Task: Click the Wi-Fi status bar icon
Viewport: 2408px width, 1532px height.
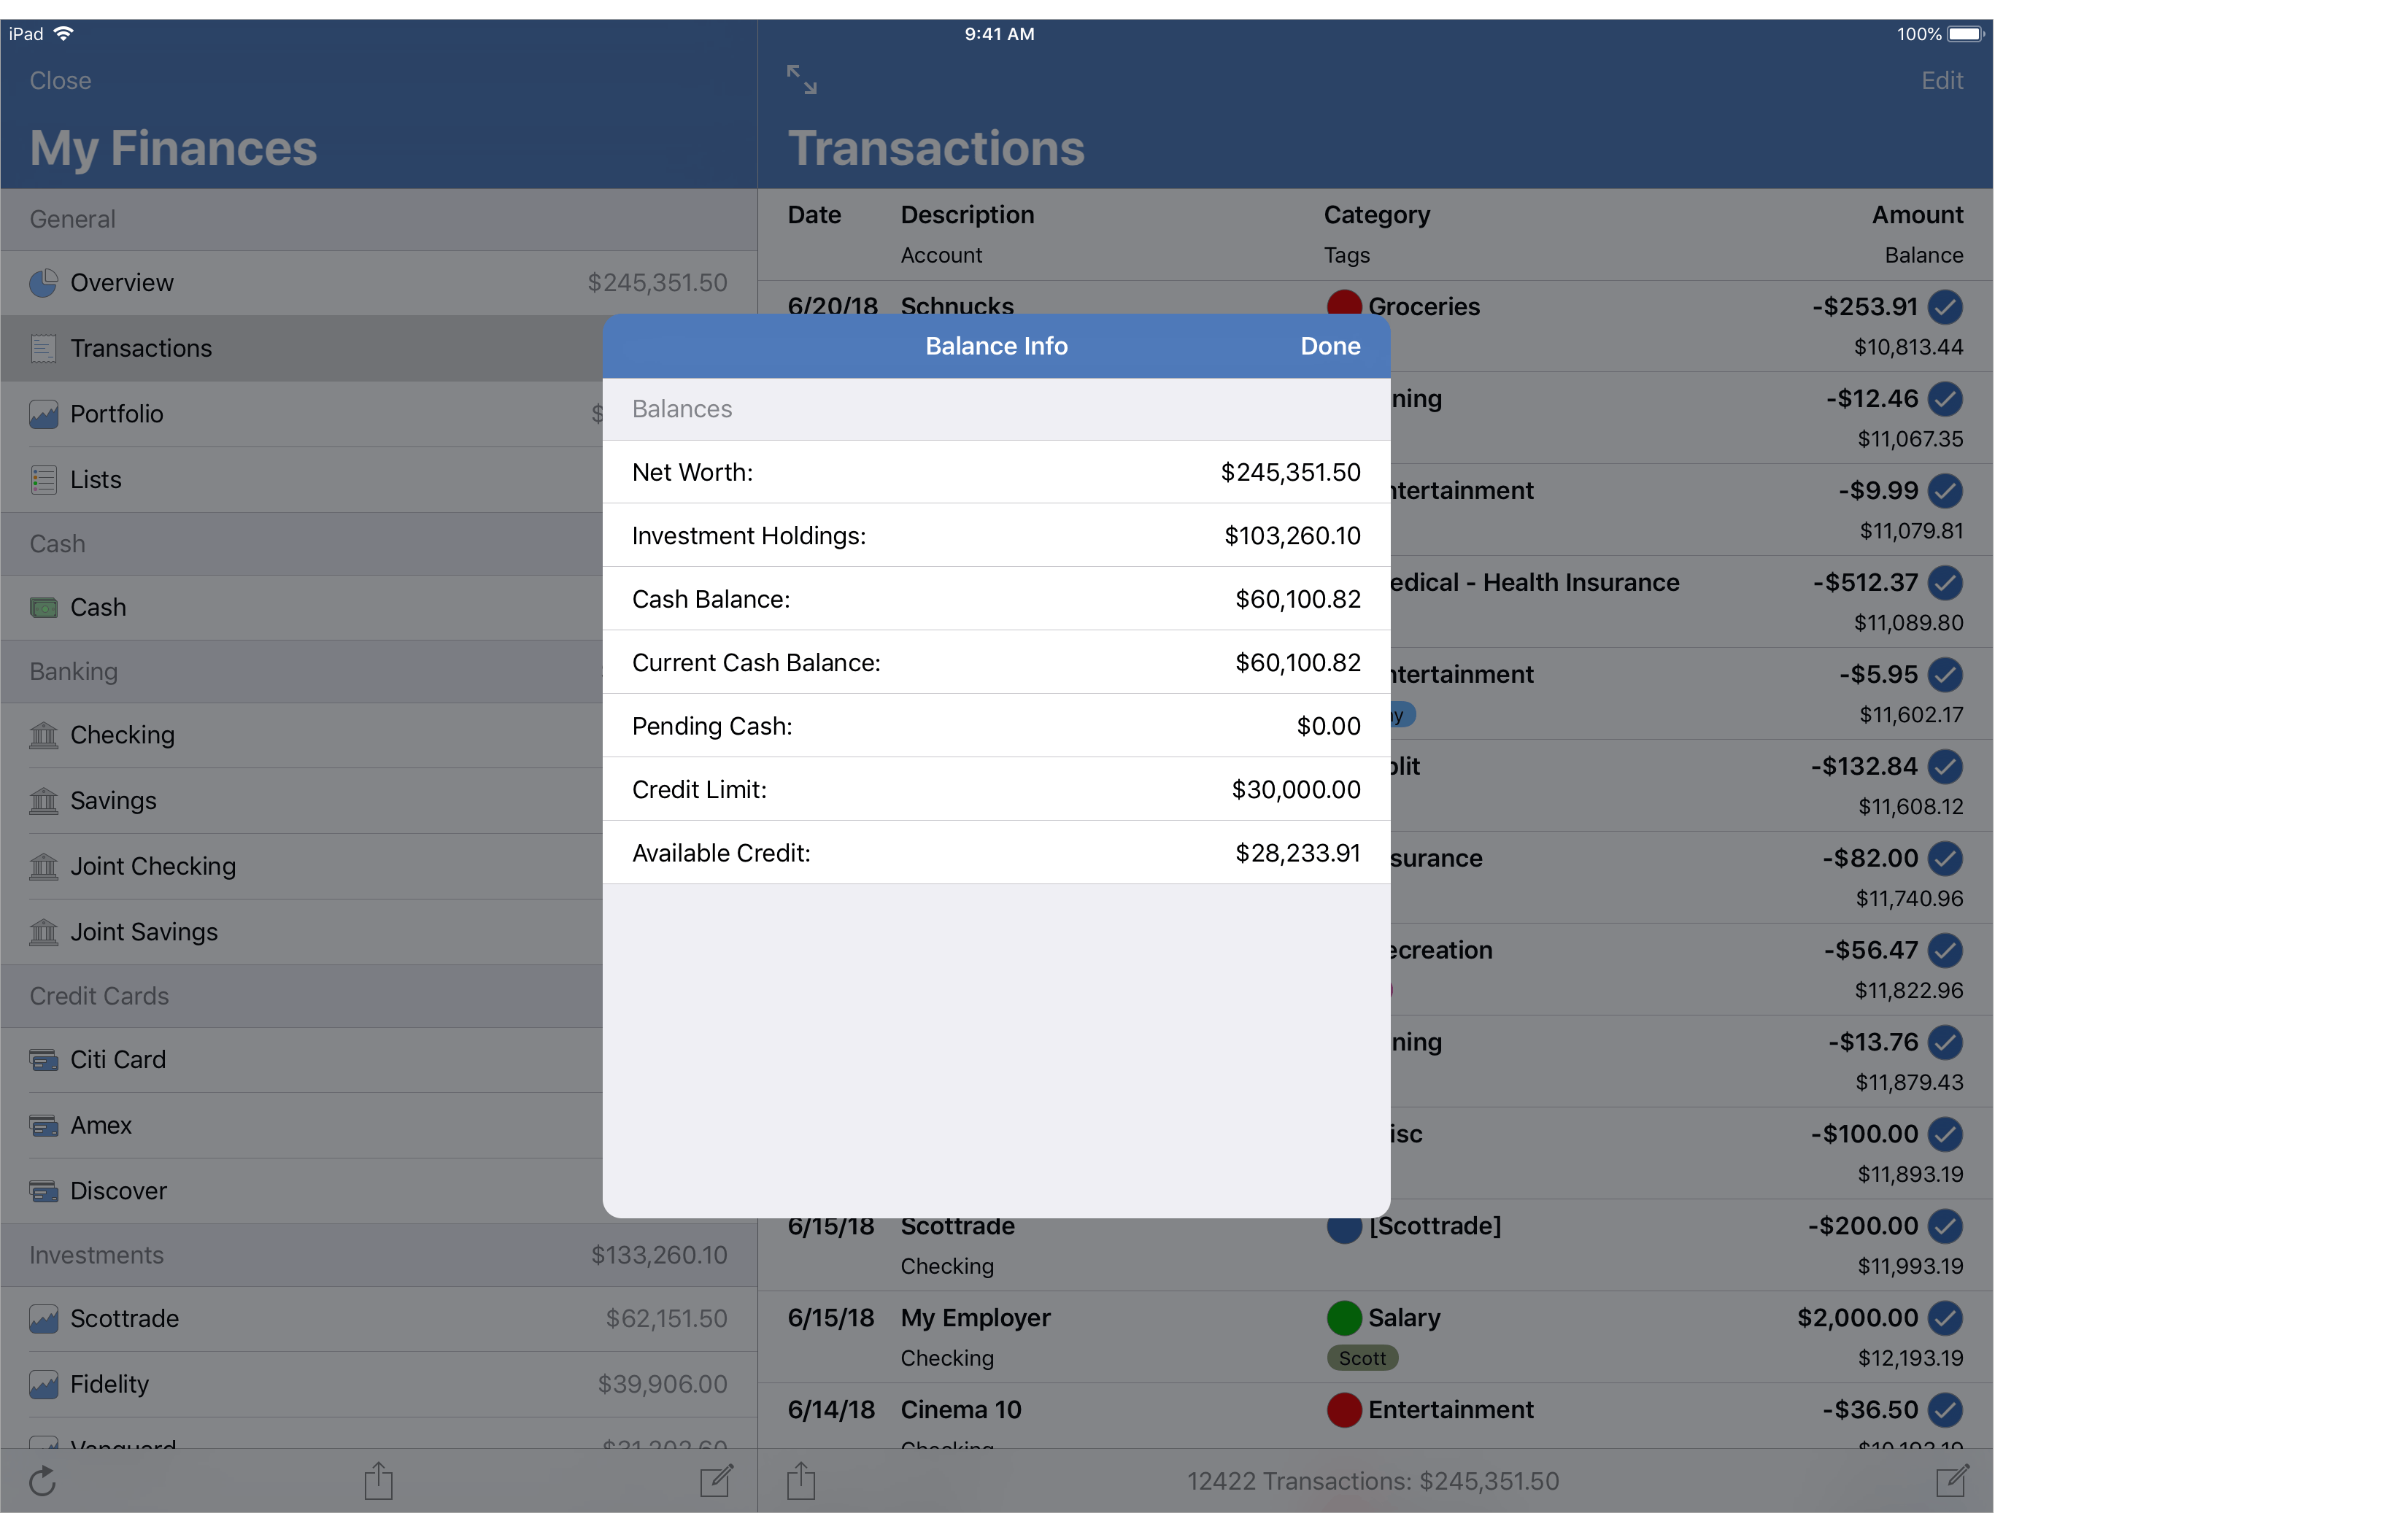Action: (63, 33)
